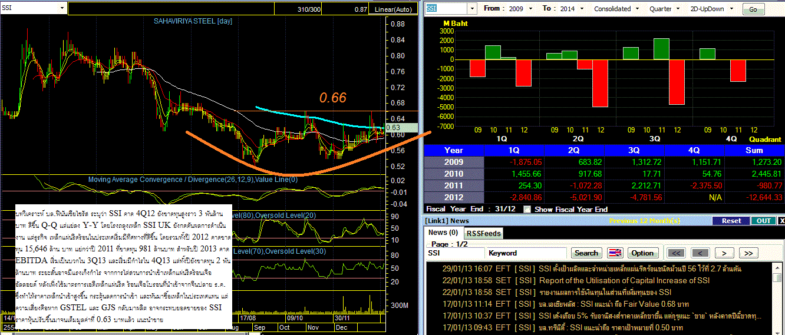The width and height of the screenshot is (785, 335).
Task: Click the Search button
Action: 586,253
